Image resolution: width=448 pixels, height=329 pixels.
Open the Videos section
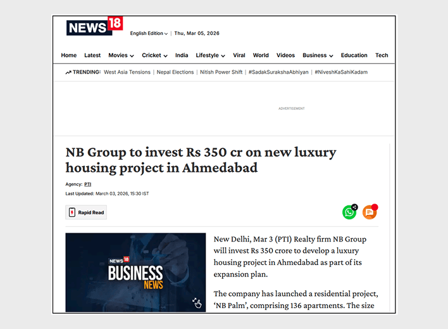click(285, 55)
